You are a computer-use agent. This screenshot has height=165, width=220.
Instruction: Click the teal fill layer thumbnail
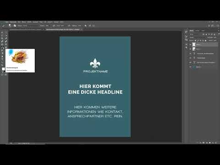point(194,67)
